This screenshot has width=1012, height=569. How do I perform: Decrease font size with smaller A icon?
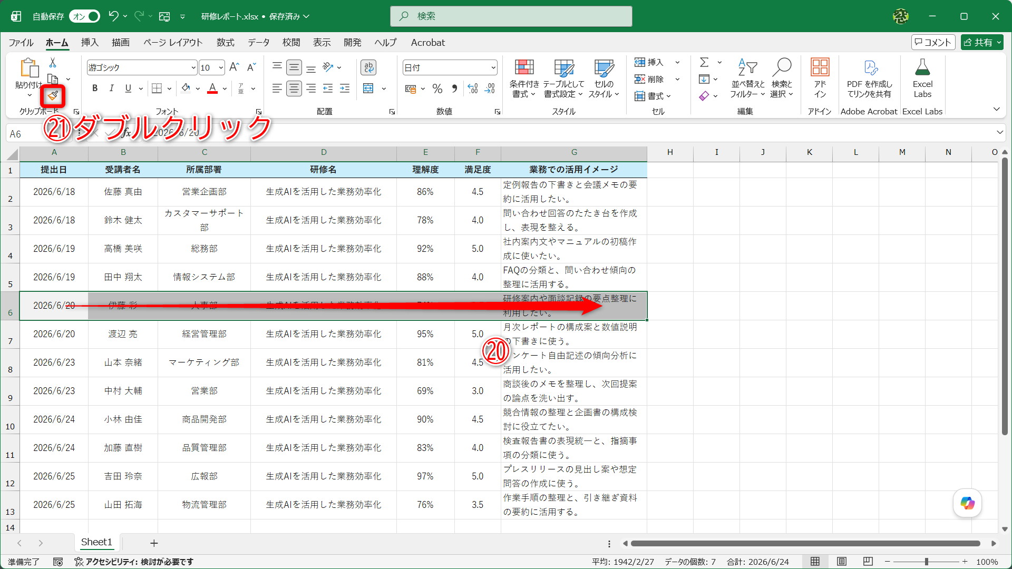[x=251, y=67]
